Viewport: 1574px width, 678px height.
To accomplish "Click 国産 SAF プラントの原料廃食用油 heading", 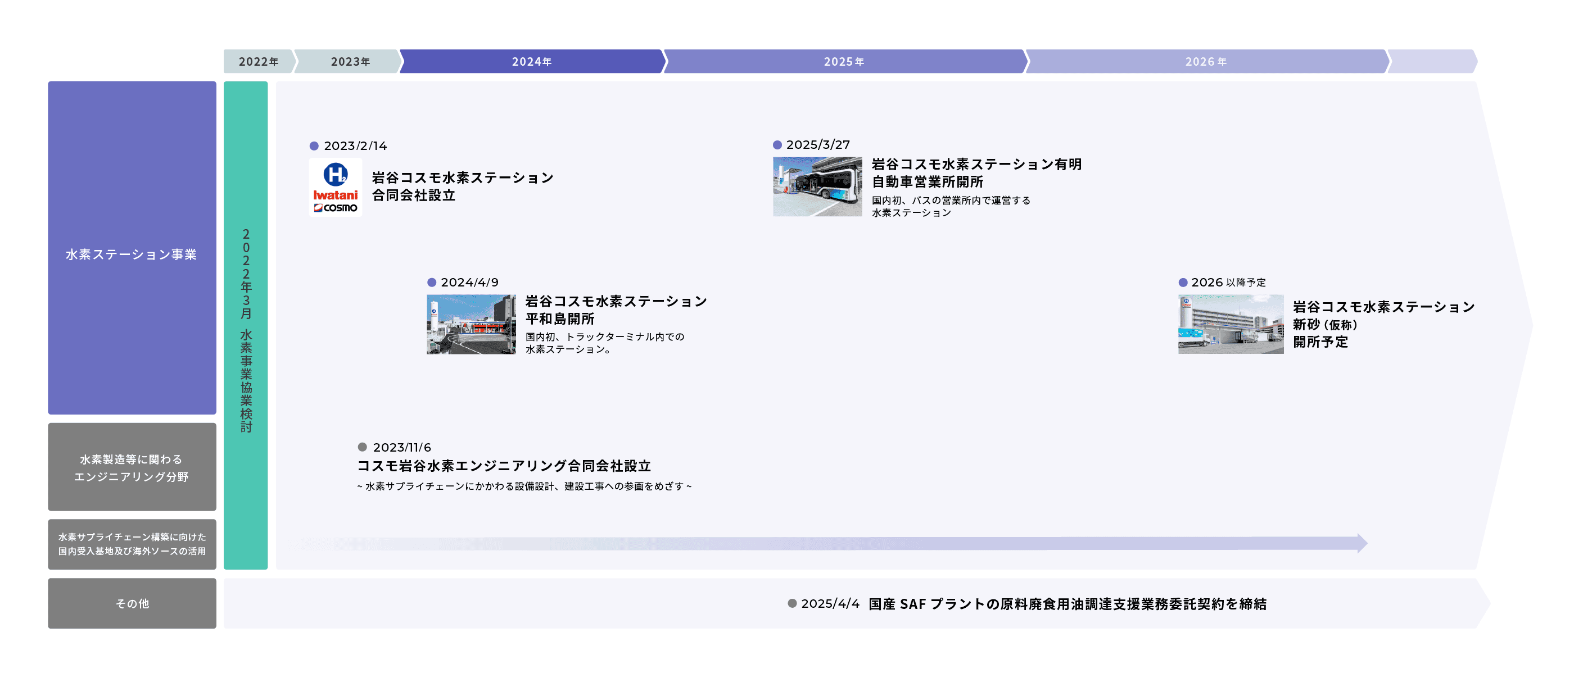I will 1068,604.
